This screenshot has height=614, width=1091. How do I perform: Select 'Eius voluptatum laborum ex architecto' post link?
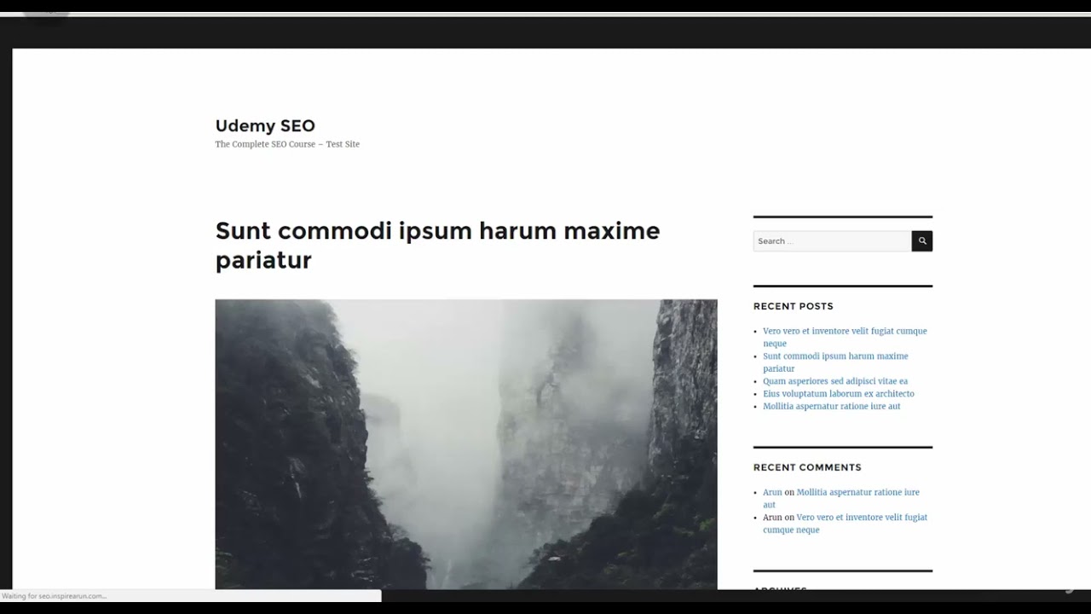pos(838,394)
